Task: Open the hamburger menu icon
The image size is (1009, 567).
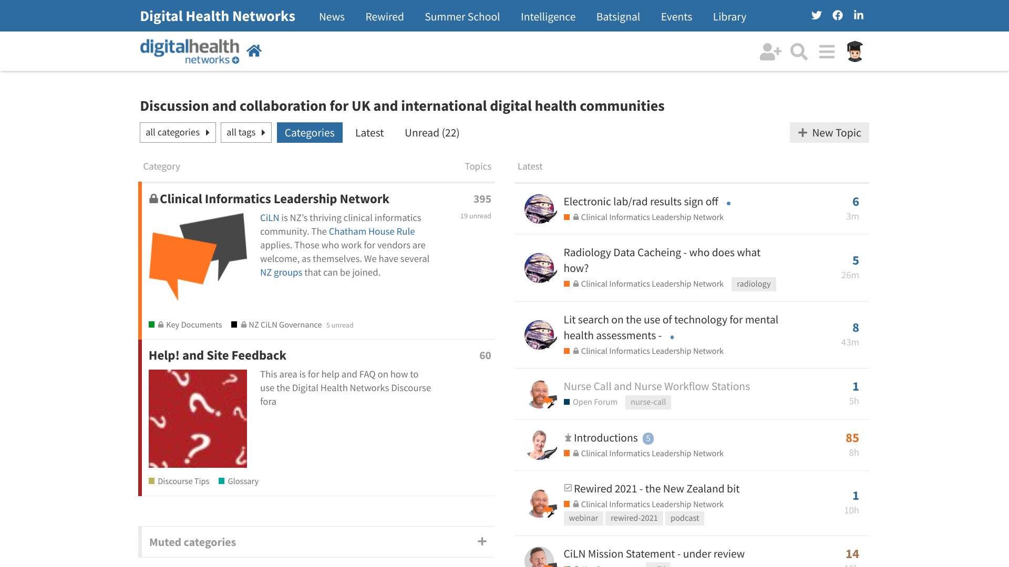Action: (x=827, y=51)
